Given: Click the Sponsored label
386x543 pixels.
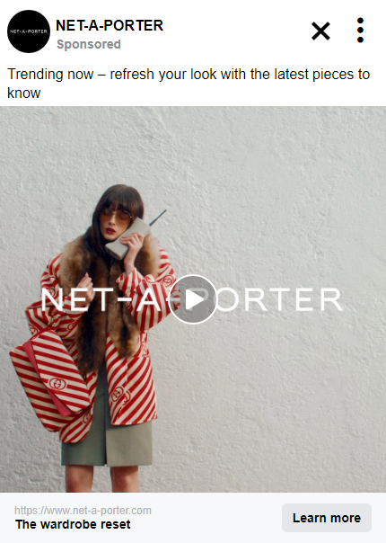Looking at the screenshot, I should 89,44.
